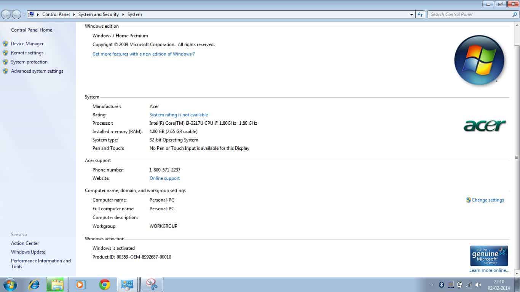
Task: Open Acer Online support link
Action: [164, 178]
